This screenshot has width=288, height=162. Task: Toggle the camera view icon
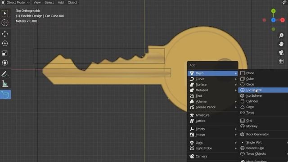(281, 53)
